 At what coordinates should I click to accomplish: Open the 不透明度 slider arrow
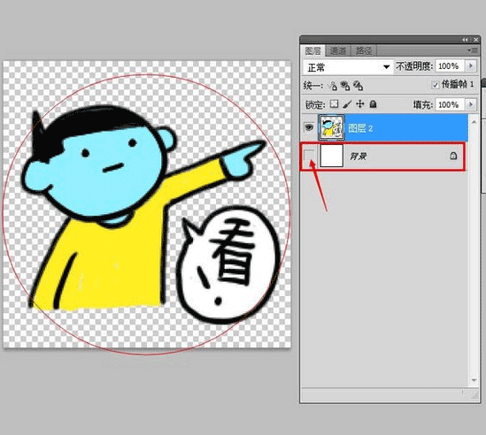(x=471, y=65)
